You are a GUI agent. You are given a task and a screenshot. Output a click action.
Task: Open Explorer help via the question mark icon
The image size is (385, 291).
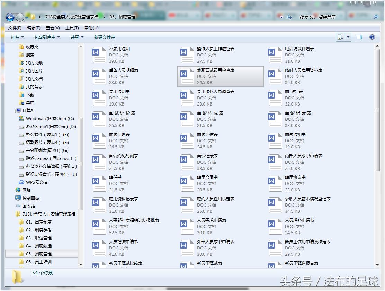tap(372, 37)
